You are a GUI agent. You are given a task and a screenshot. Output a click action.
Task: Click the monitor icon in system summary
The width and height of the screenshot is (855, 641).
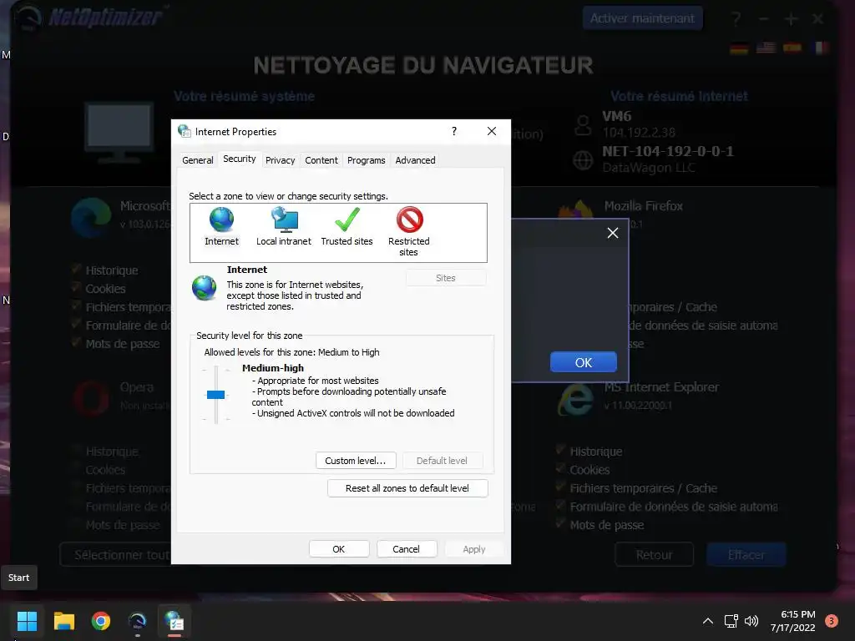point(119,133)
